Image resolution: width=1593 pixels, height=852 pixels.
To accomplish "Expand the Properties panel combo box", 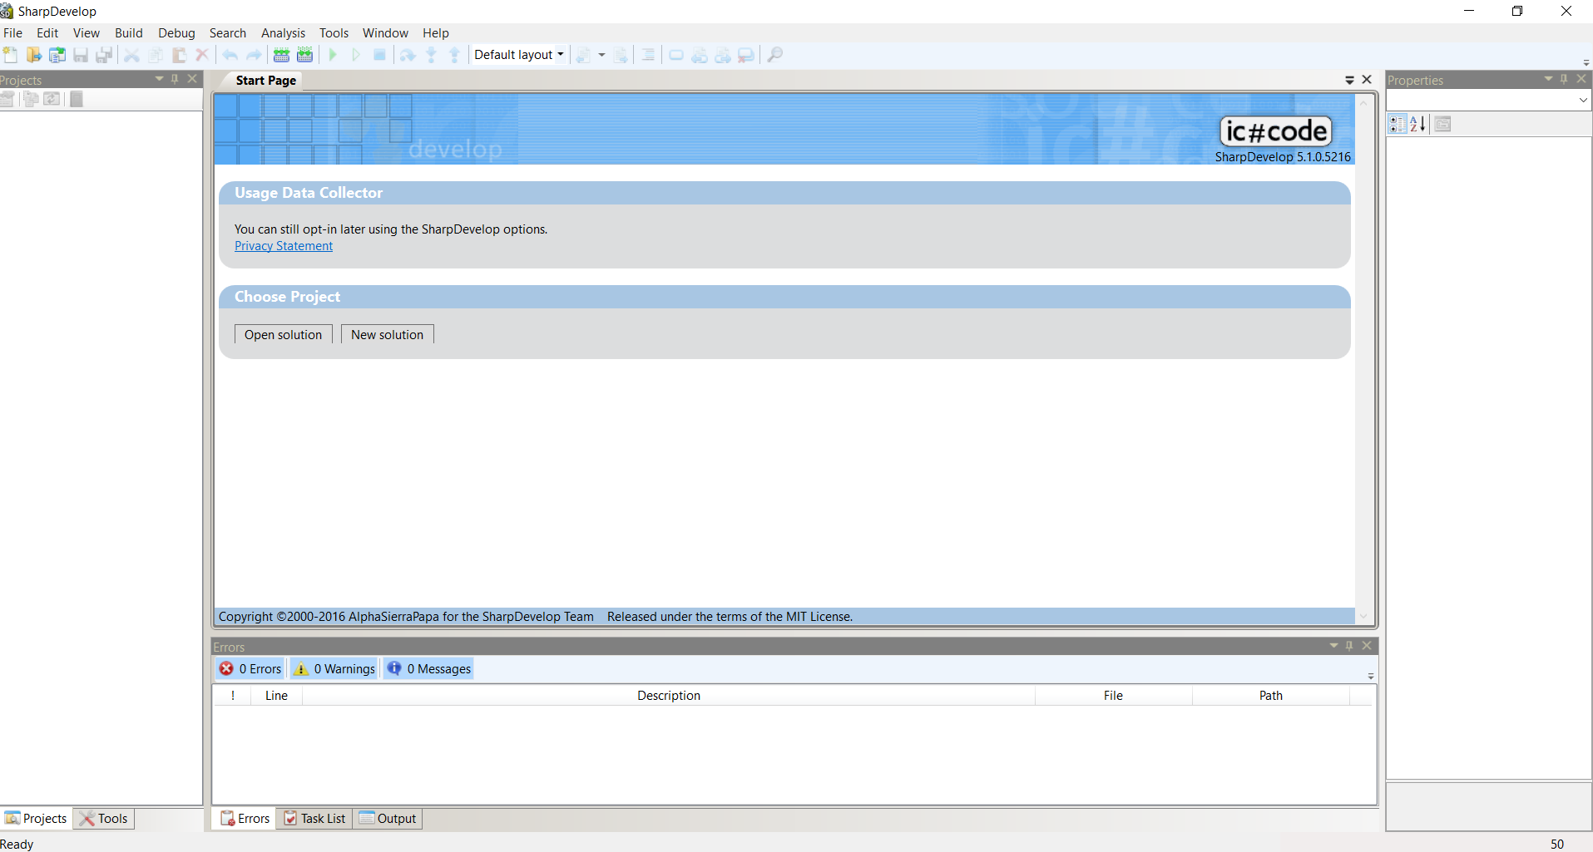I will (x=1583, y=100).
